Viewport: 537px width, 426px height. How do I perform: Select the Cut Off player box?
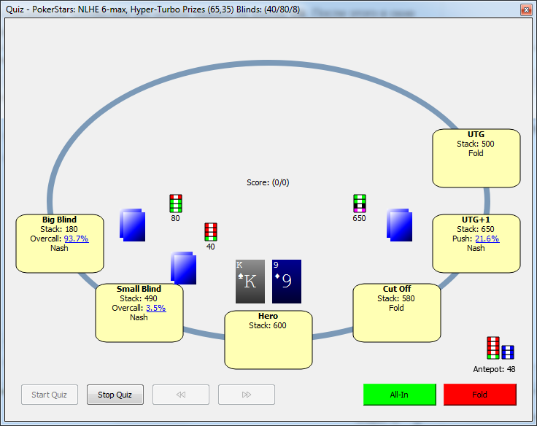396,313
